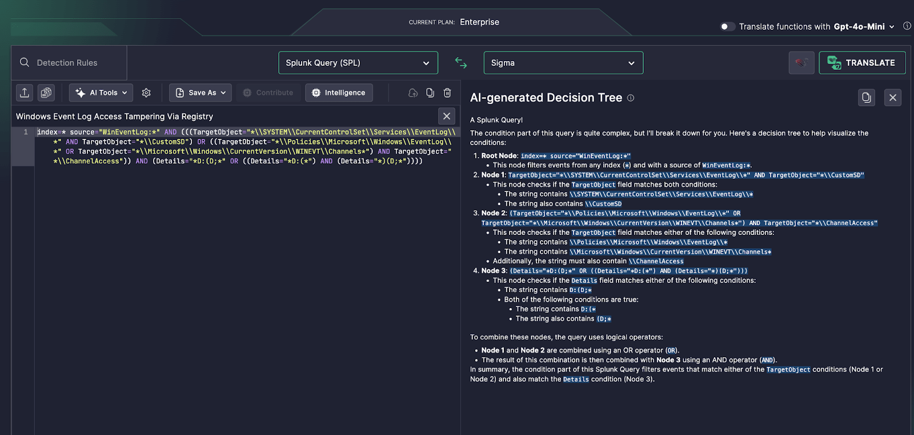Image resolution: width=914 pixels, height=435 pixels.
Task: Click the Intelligence button
Action: click(x=339, y=93)
